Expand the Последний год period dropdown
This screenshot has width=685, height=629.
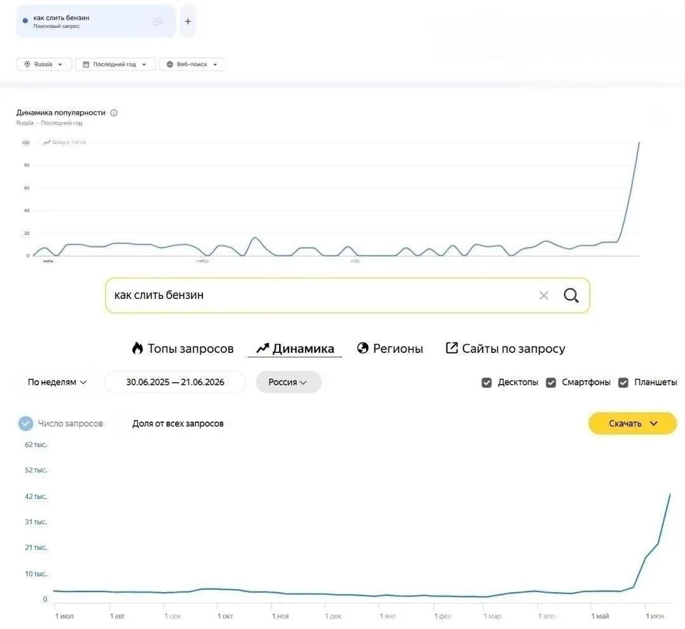(x=115, y=64)
